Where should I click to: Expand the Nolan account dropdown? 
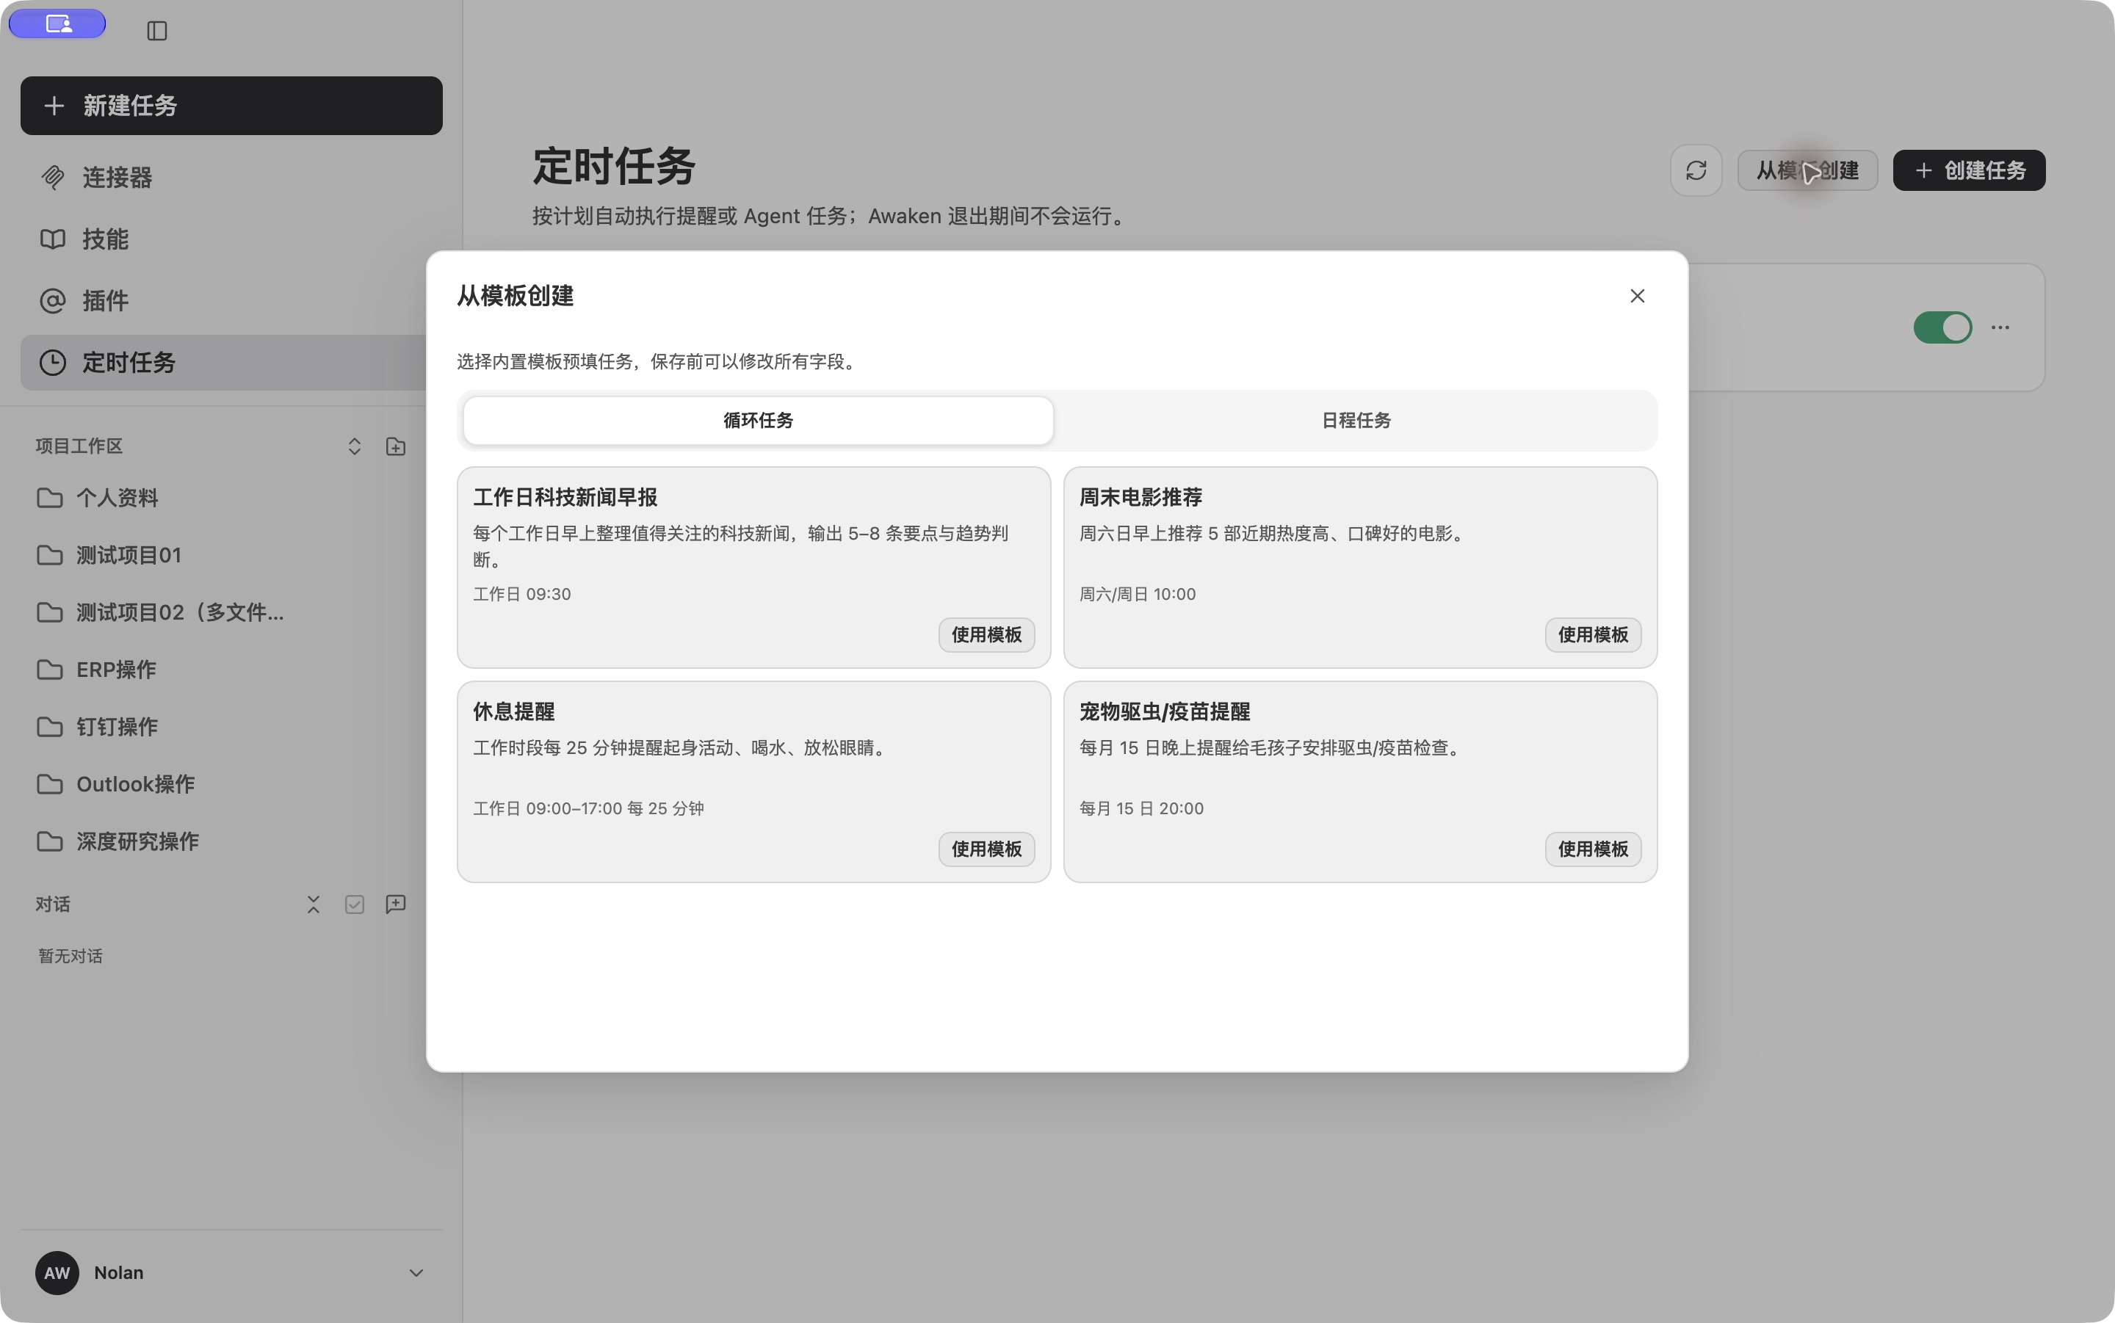point(416,1272)
